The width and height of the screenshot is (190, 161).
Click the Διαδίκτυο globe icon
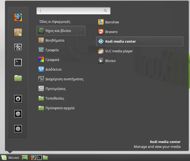click(41, 69)
